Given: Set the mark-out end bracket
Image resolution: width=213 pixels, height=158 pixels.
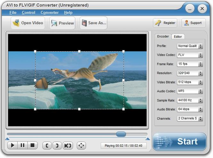Looking at the screenshot, I should click(x=57, y=146).
